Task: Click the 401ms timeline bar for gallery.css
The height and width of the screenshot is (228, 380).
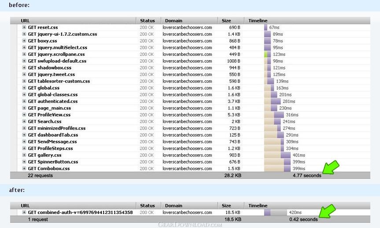Action: 277,155
